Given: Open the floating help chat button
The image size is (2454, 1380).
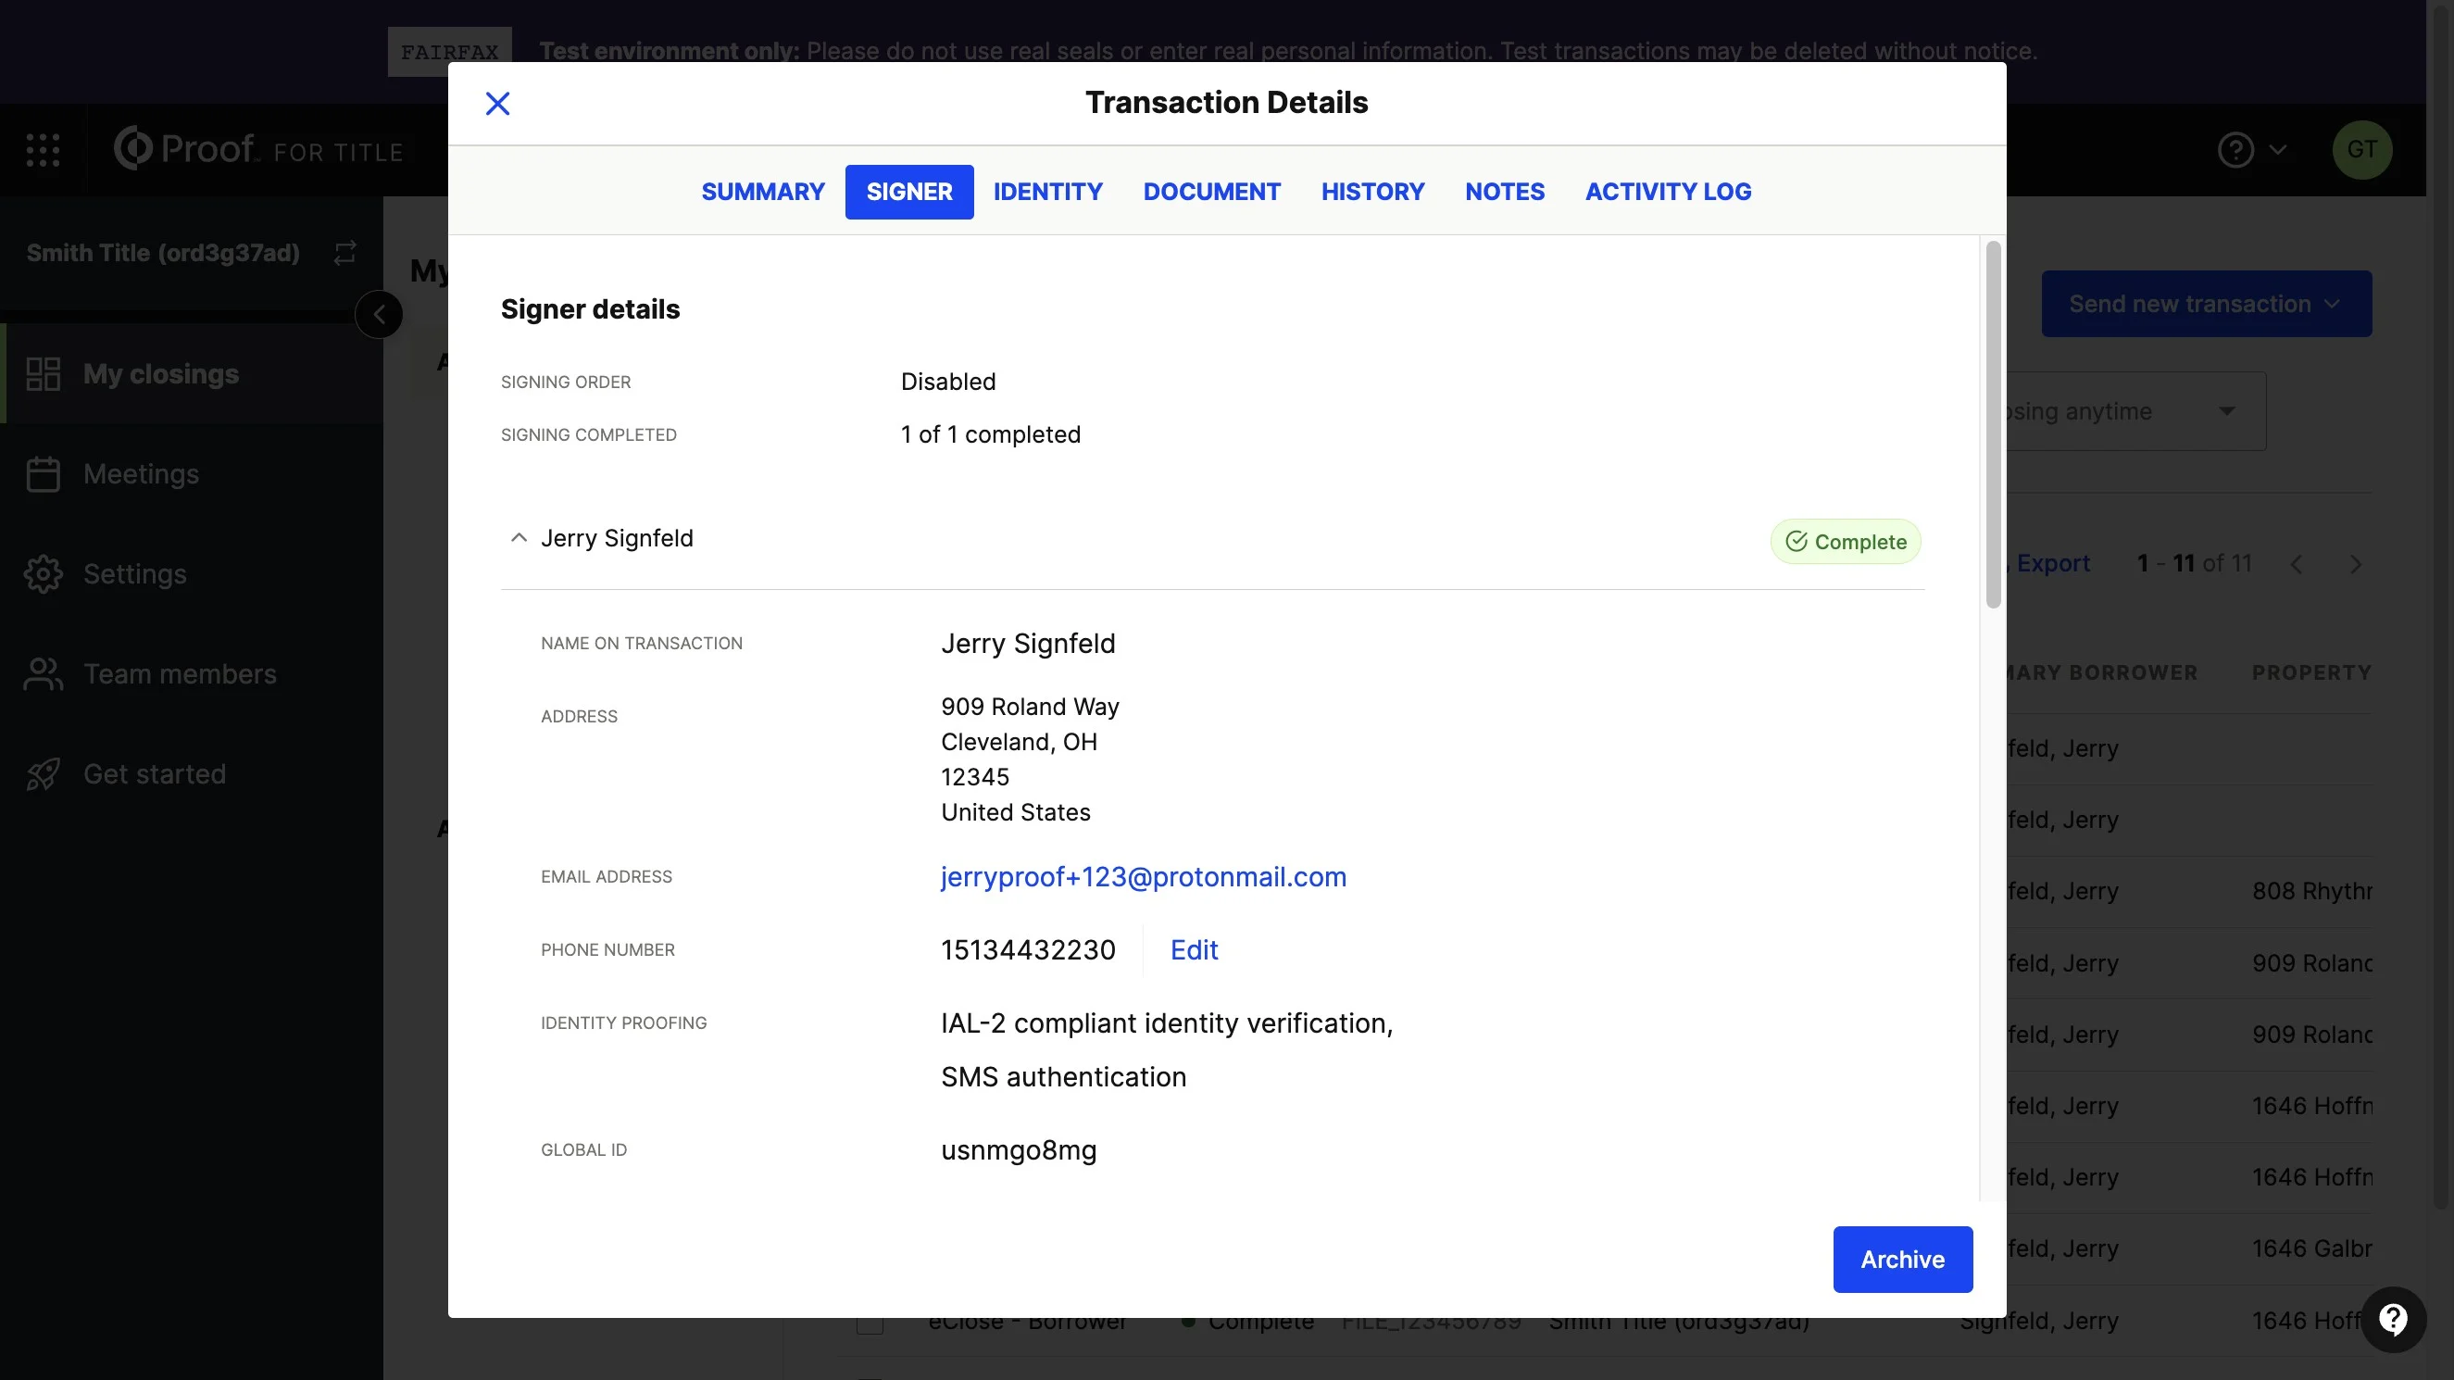Looking at the screenshot, I should [2392, 1319].
